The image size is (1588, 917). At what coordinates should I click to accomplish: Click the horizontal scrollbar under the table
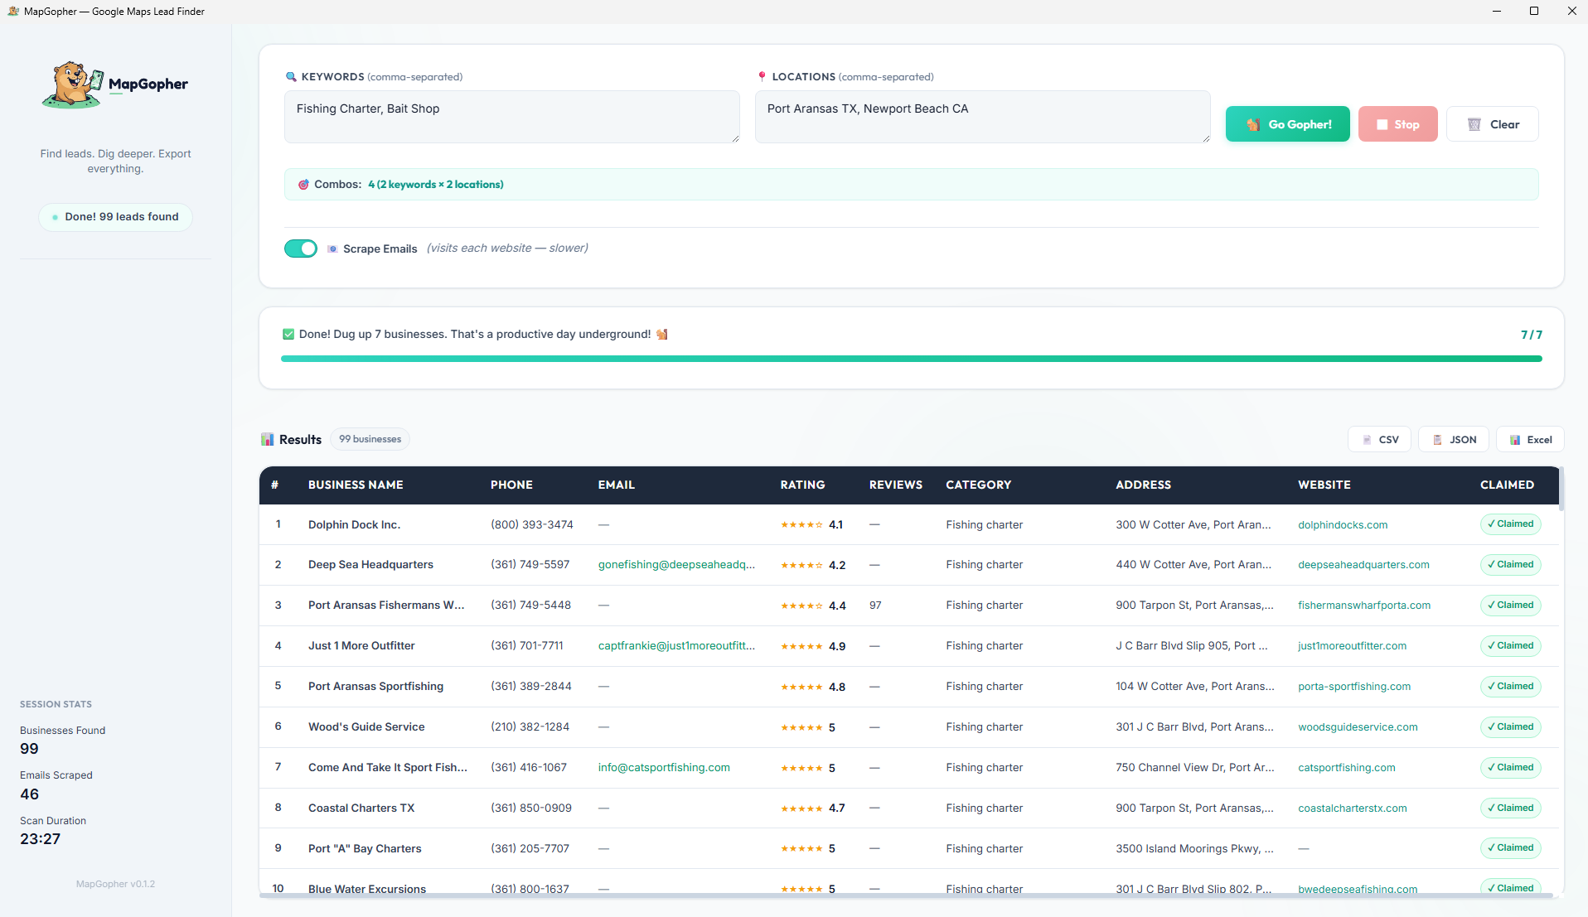tap(906, 895)
